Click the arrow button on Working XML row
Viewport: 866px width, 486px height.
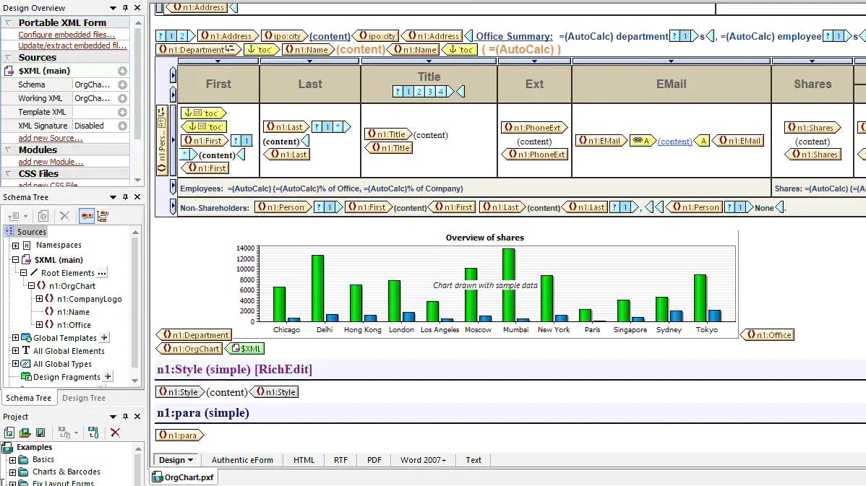coord(123,98)
